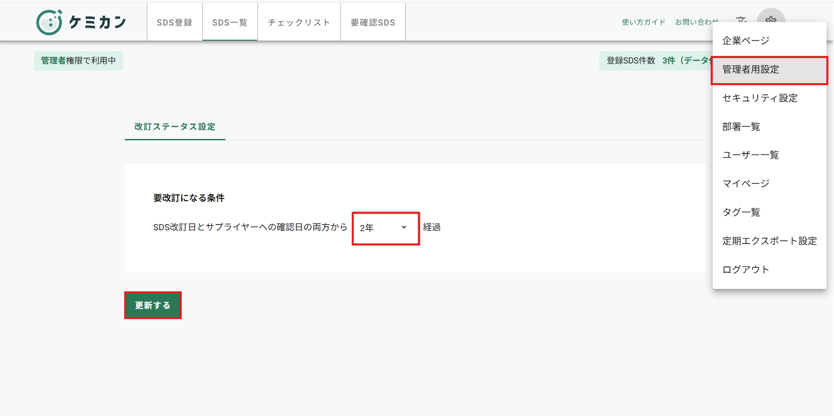Click ログアウト to sign out
Image resolution: width=834 pixels, height=416 pixels.
tap(746, 270)
